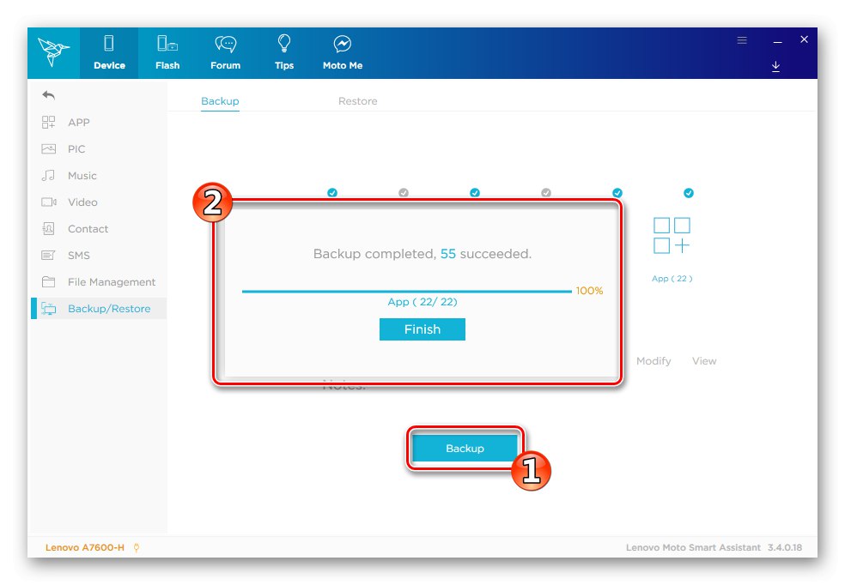This screenshot has width=845, height=585.
Task: Click the hummingbird logo icon
Action: 53,52
